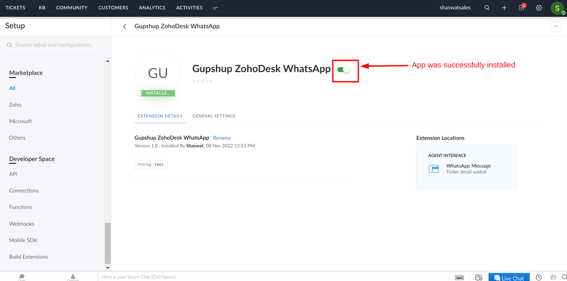Click the sidebar scrollbar thumb

(x=108, y=243)
